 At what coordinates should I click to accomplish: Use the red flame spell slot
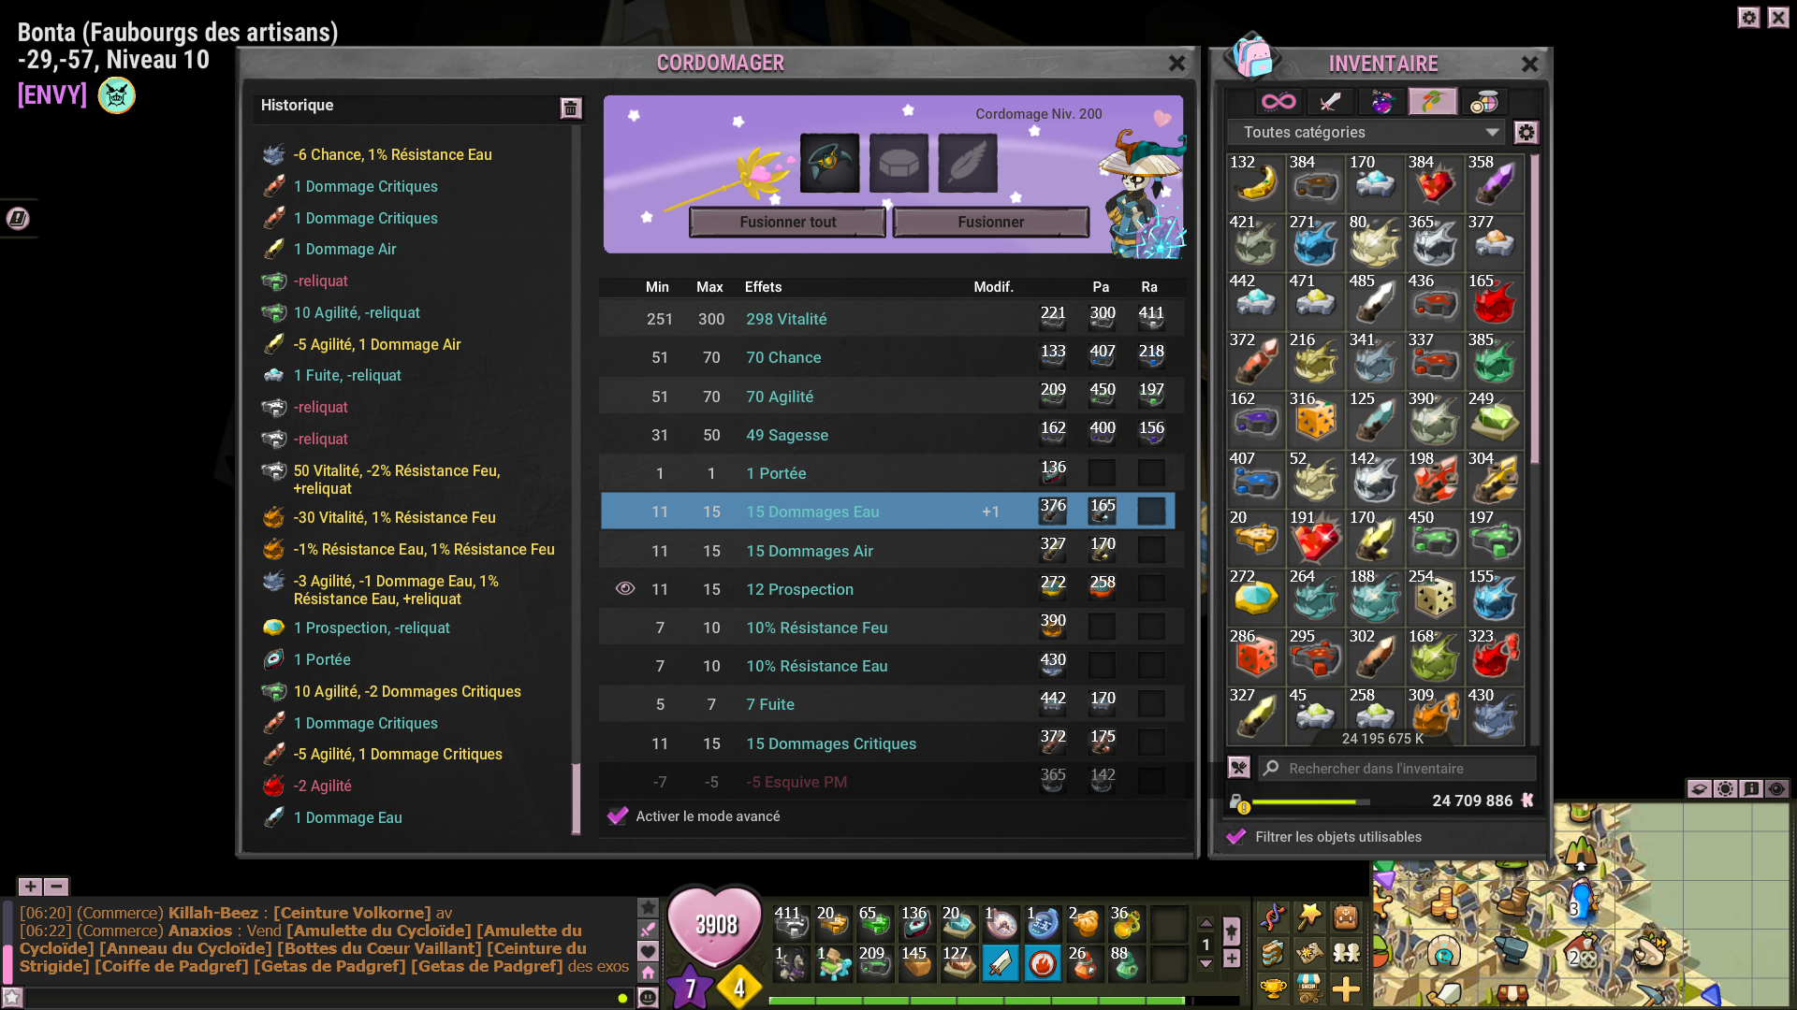point(1043,963)
